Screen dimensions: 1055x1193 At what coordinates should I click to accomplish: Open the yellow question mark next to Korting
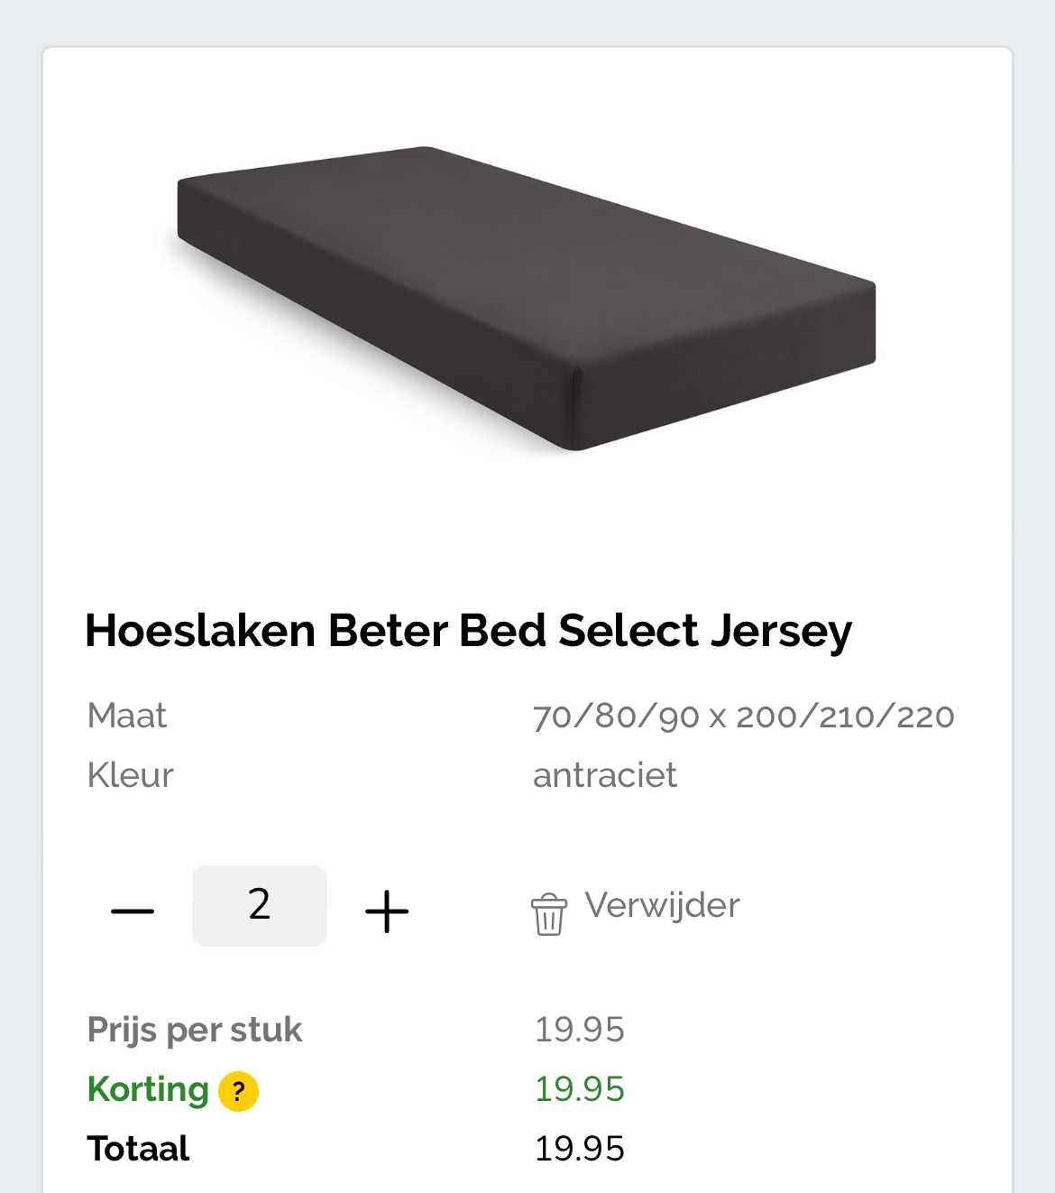tap(238, 1090)
